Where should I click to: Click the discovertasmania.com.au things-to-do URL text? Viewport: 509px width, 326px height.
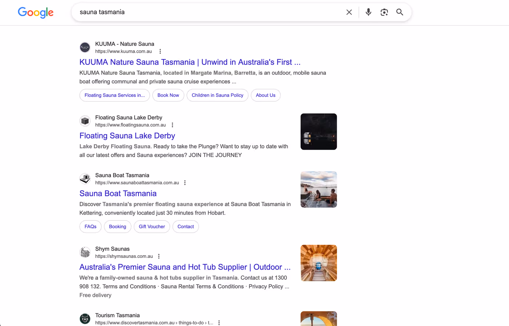154,323
